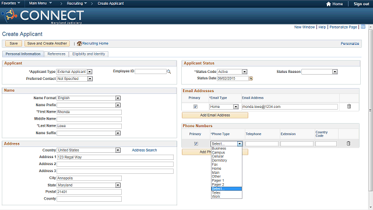Click the Home house icon in header

(329, 4)
